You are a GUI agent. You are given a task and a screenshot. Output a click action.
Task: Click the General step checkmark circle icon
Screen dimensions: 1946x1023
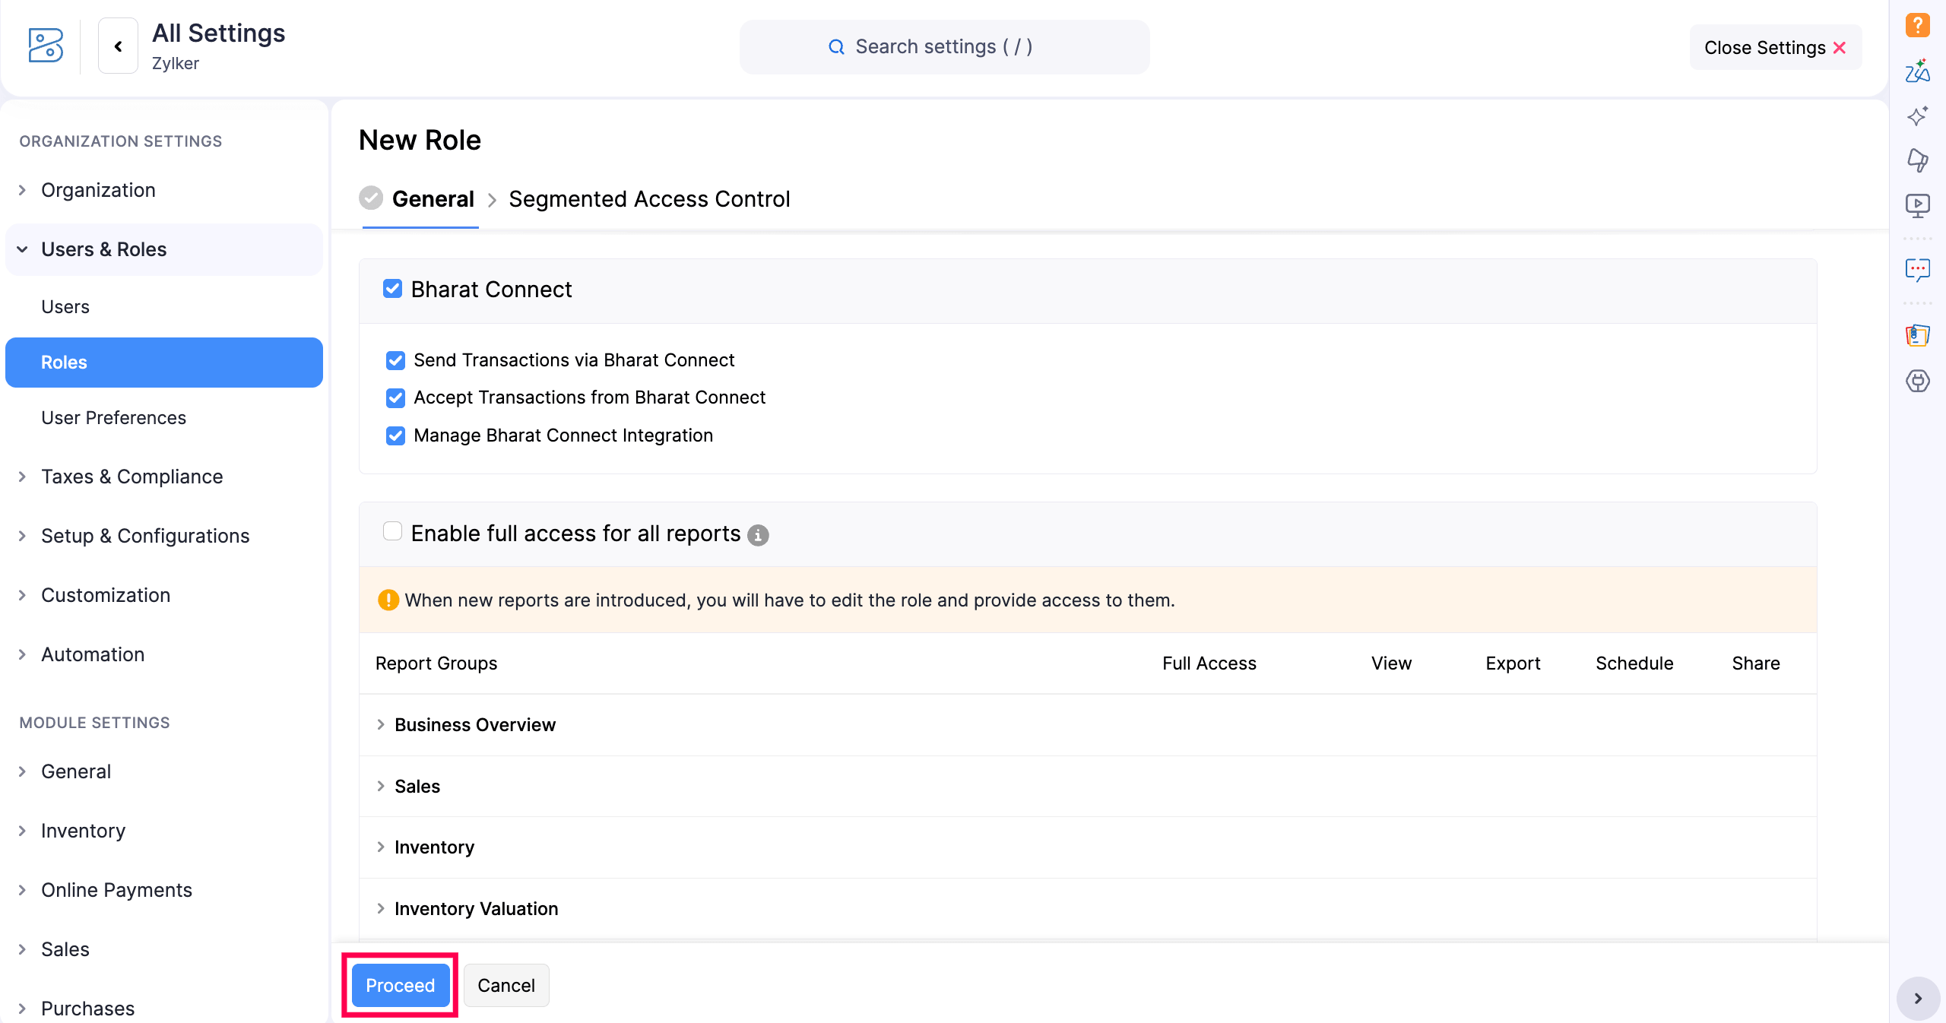click(371, 198)
